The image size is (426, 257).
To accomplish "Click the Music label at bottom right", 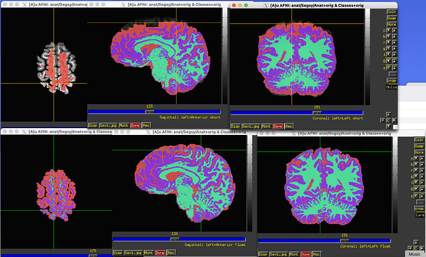I will [415, 254].
